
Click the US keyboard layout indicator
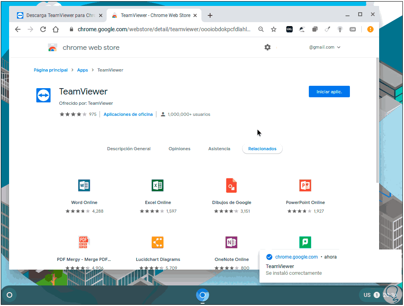[367, 295]
